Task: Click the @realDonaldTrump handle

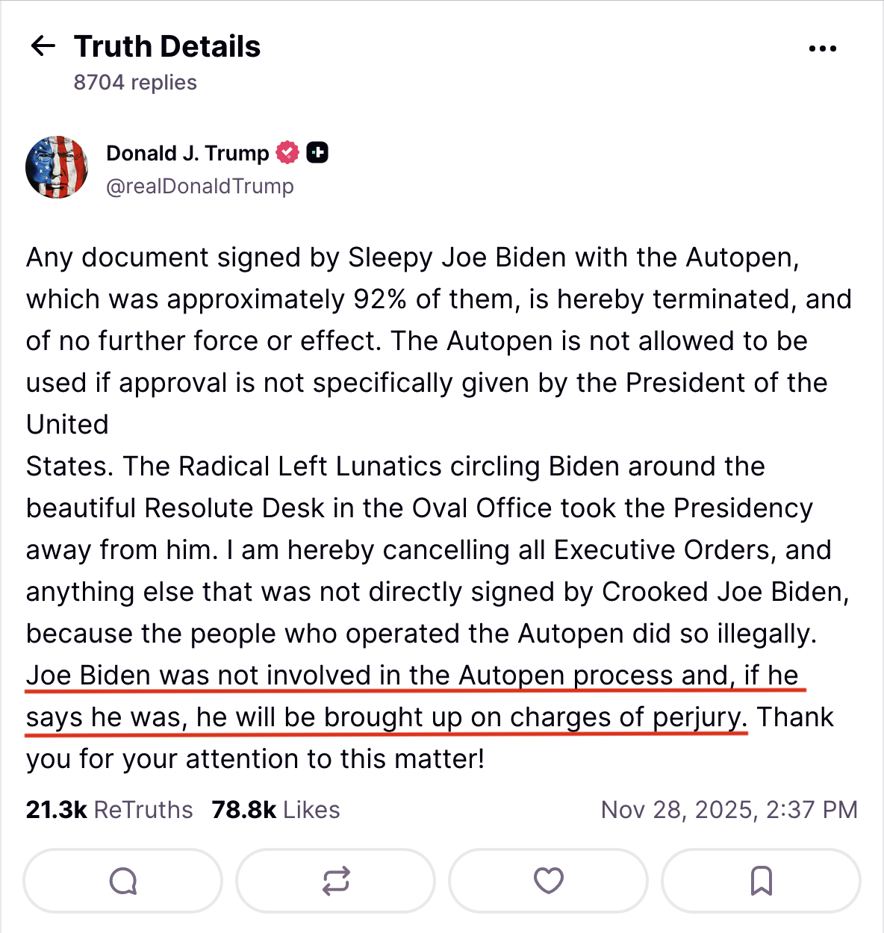Action: tap(200, 186)
